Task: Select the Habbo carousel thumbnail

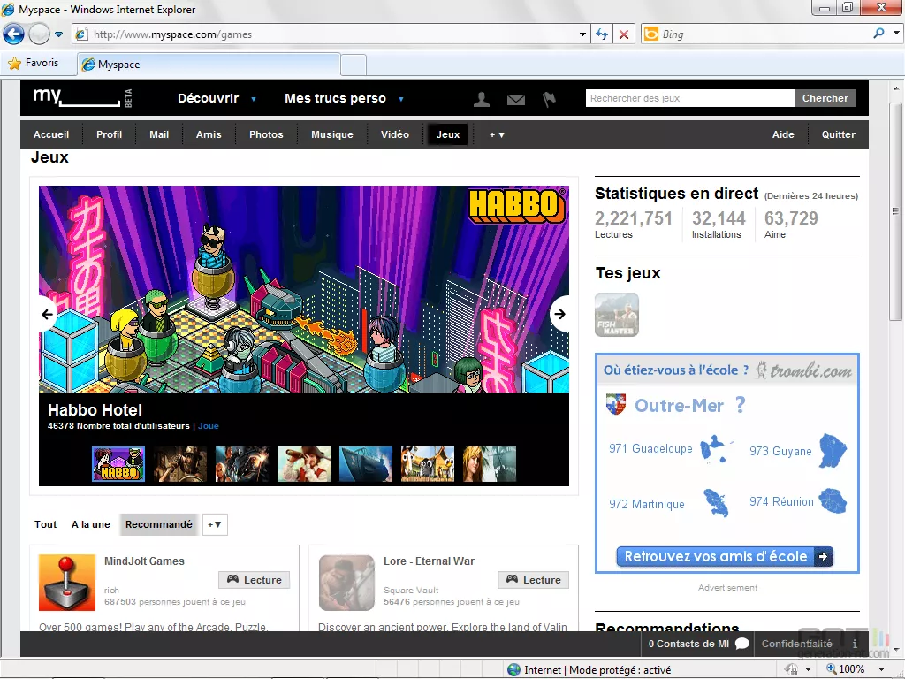Action: click(118, 463)
